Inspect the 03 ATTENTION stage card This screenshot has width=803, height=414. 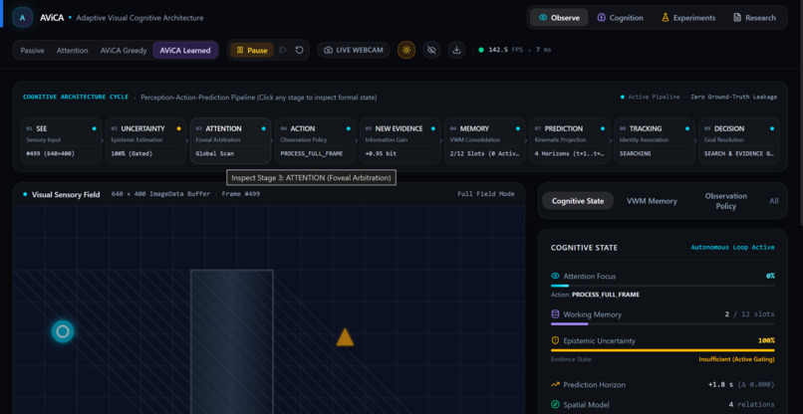230,140
